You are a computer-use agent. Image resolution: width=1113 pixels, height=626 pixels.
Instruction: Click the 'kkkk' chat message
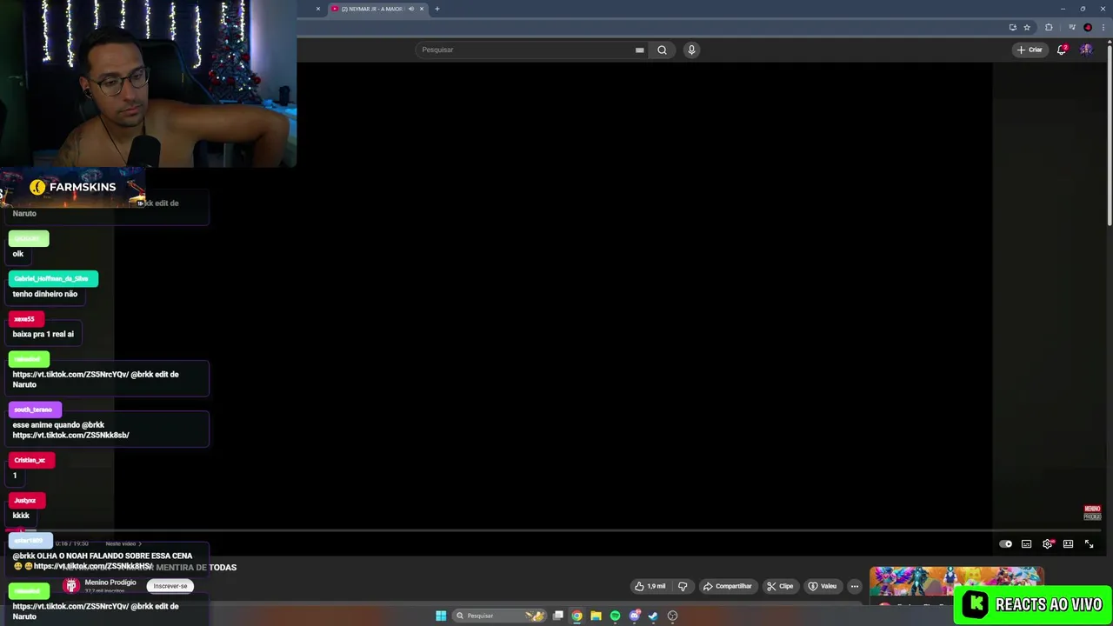(21, 516)
